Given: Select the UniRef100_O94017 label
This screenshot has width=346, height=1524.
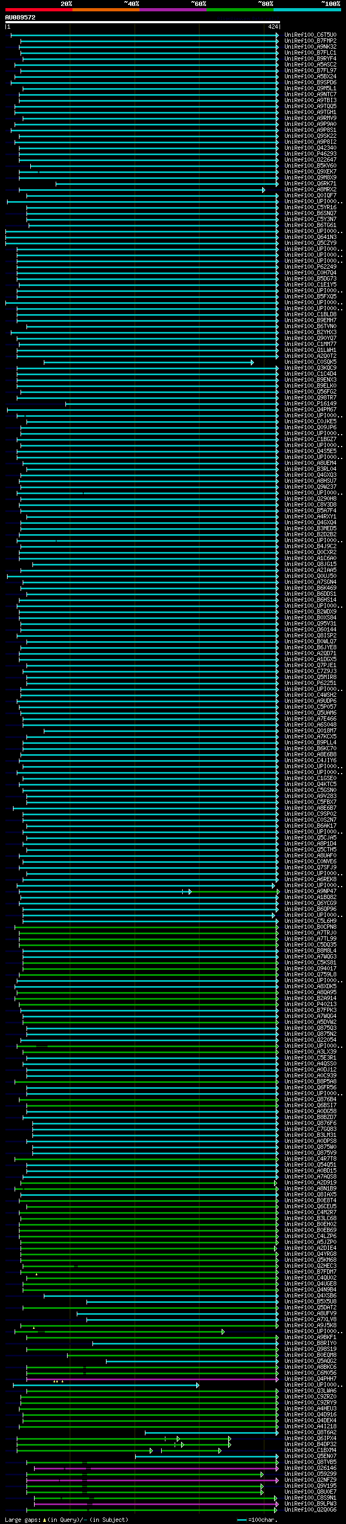Looking at the screenshot, I should pos(310,969).
